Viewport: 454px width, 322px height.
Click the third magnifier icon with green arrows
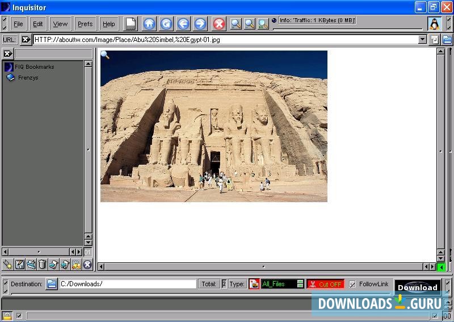pos(263,24)
